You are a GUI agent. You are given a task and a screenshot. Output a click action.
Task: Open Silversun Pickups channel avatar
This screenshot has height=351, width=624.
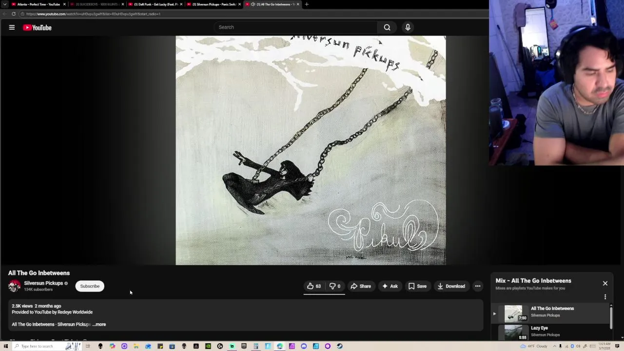click(15, 286)
